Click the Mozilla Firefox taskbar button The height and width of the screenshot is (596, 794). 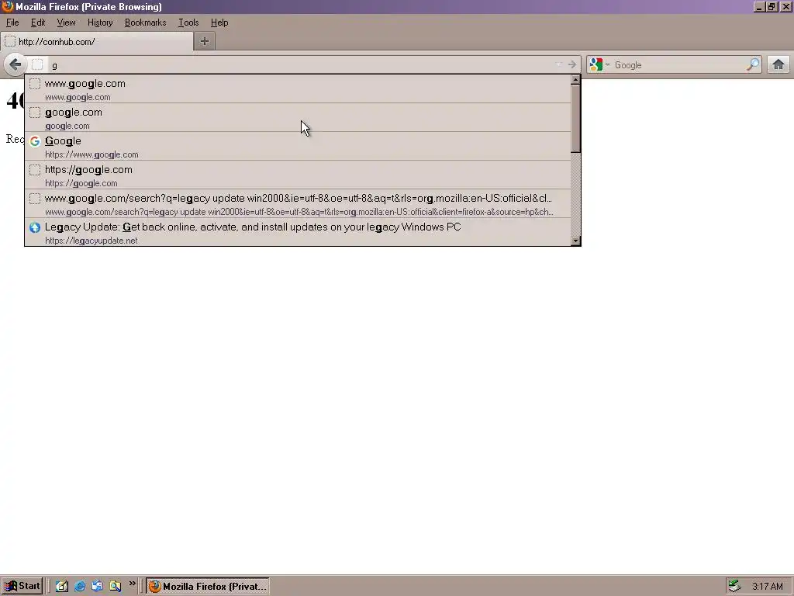[x=208, y=587]
